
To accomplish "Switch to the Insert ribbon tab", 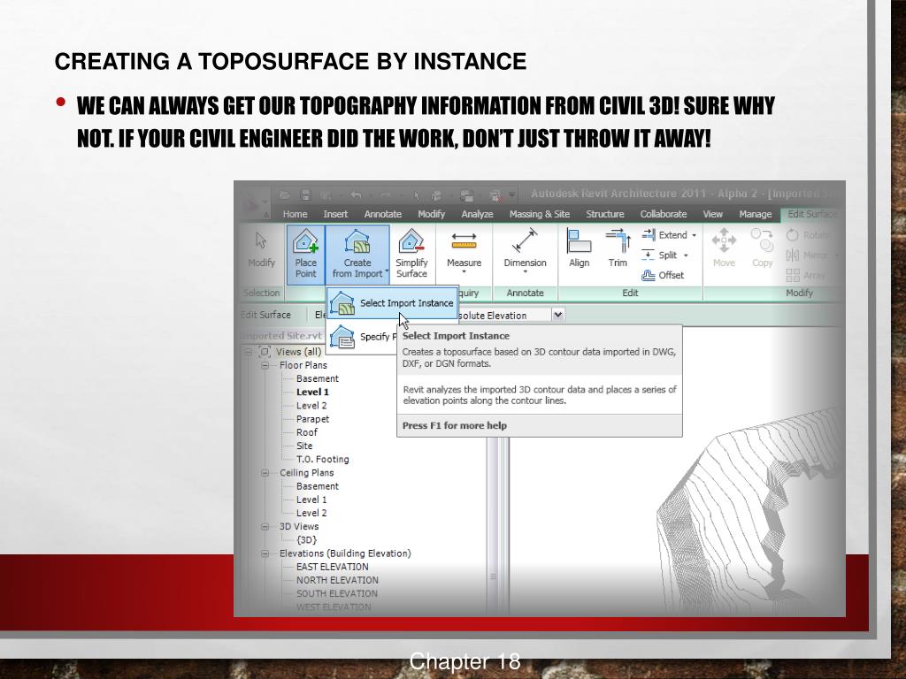I will coord(335,214).
